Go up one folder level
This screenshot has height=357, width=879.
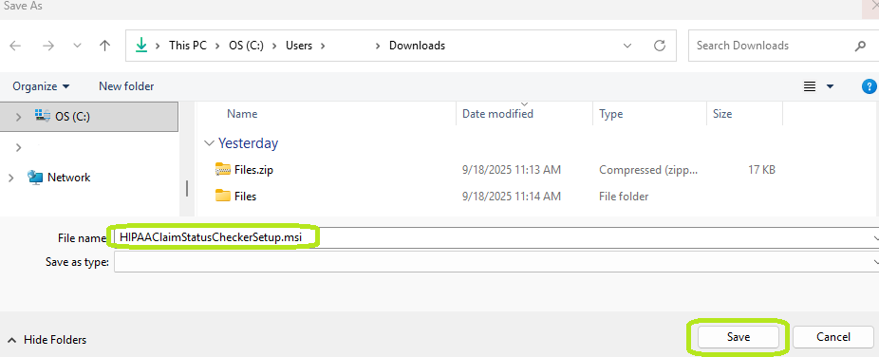pyautogui.click(x=104, y=46)
